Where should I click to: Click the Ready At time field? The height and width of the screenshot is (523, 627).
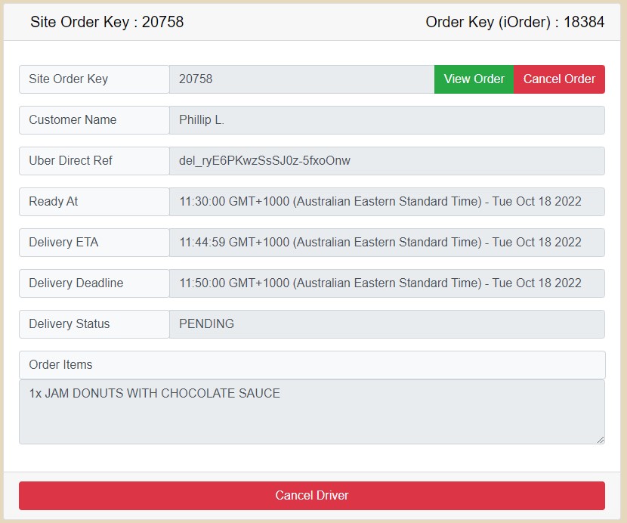(387, 202)
